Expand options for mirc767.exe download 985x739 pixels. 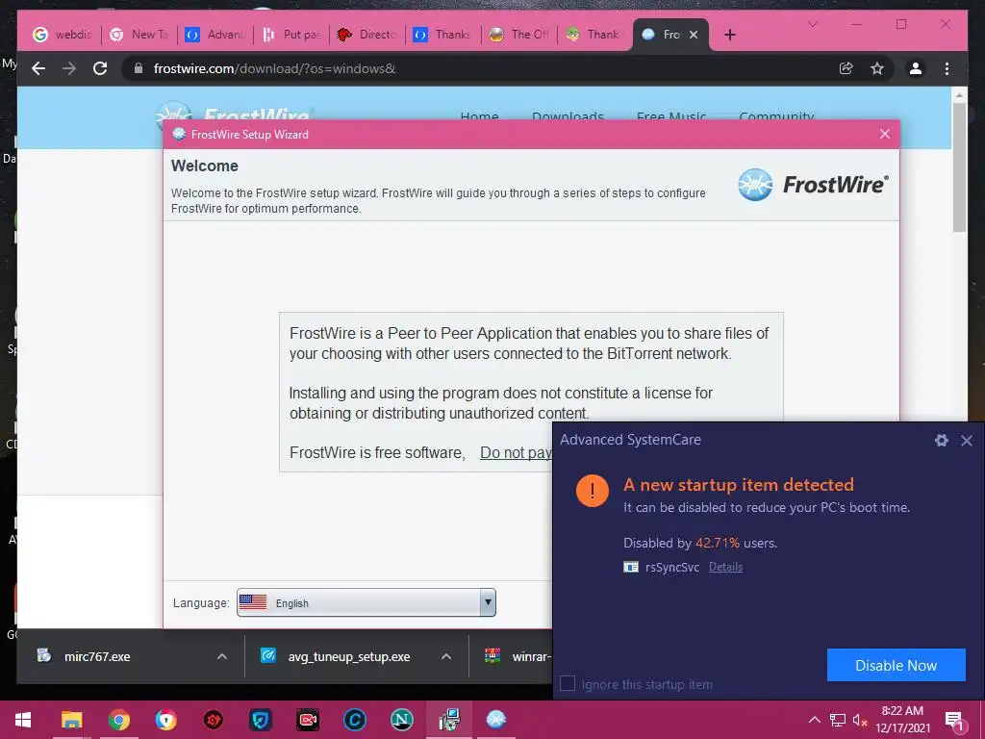click(x=222, y=656)
